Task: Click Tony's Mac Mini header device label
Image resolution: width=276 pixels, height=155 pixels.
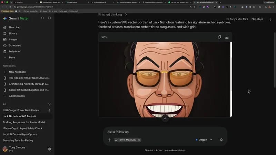Action: click(237, 19)
